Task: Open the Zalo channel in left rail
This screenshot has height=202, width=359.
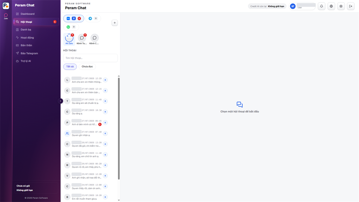Action: [x=6, y=16]
